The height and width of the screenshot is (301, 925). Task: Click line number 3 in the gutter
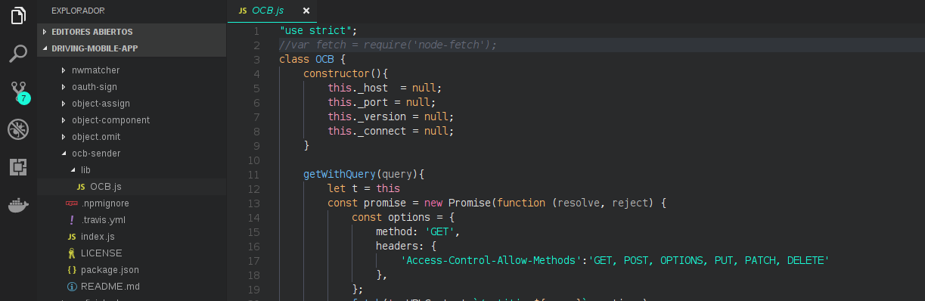pos(257,59)
